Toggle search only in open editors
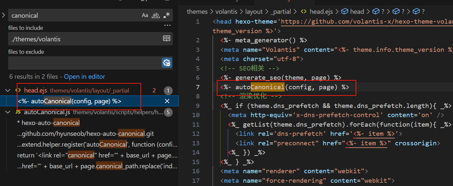 pyautogui.click(x=167, y=39)
